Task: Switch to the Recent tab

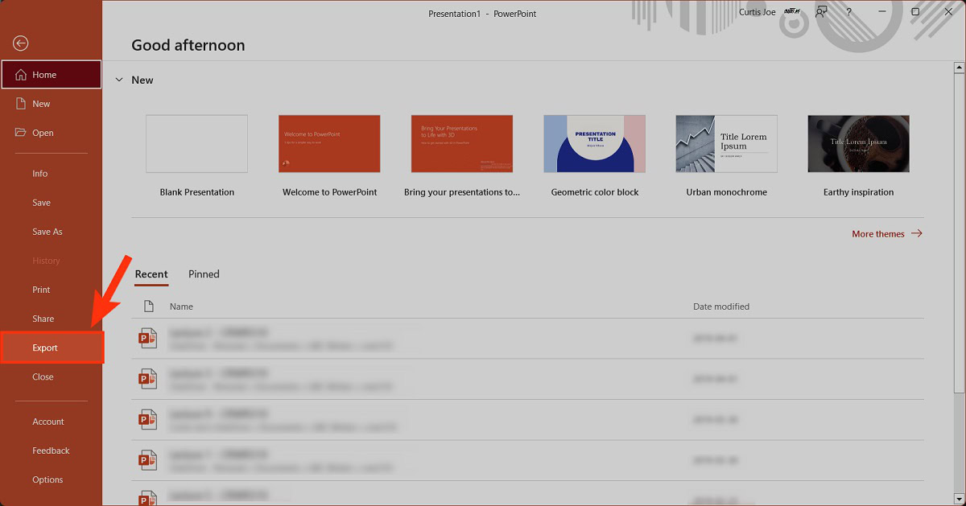Action: click(x=151, y=274)
